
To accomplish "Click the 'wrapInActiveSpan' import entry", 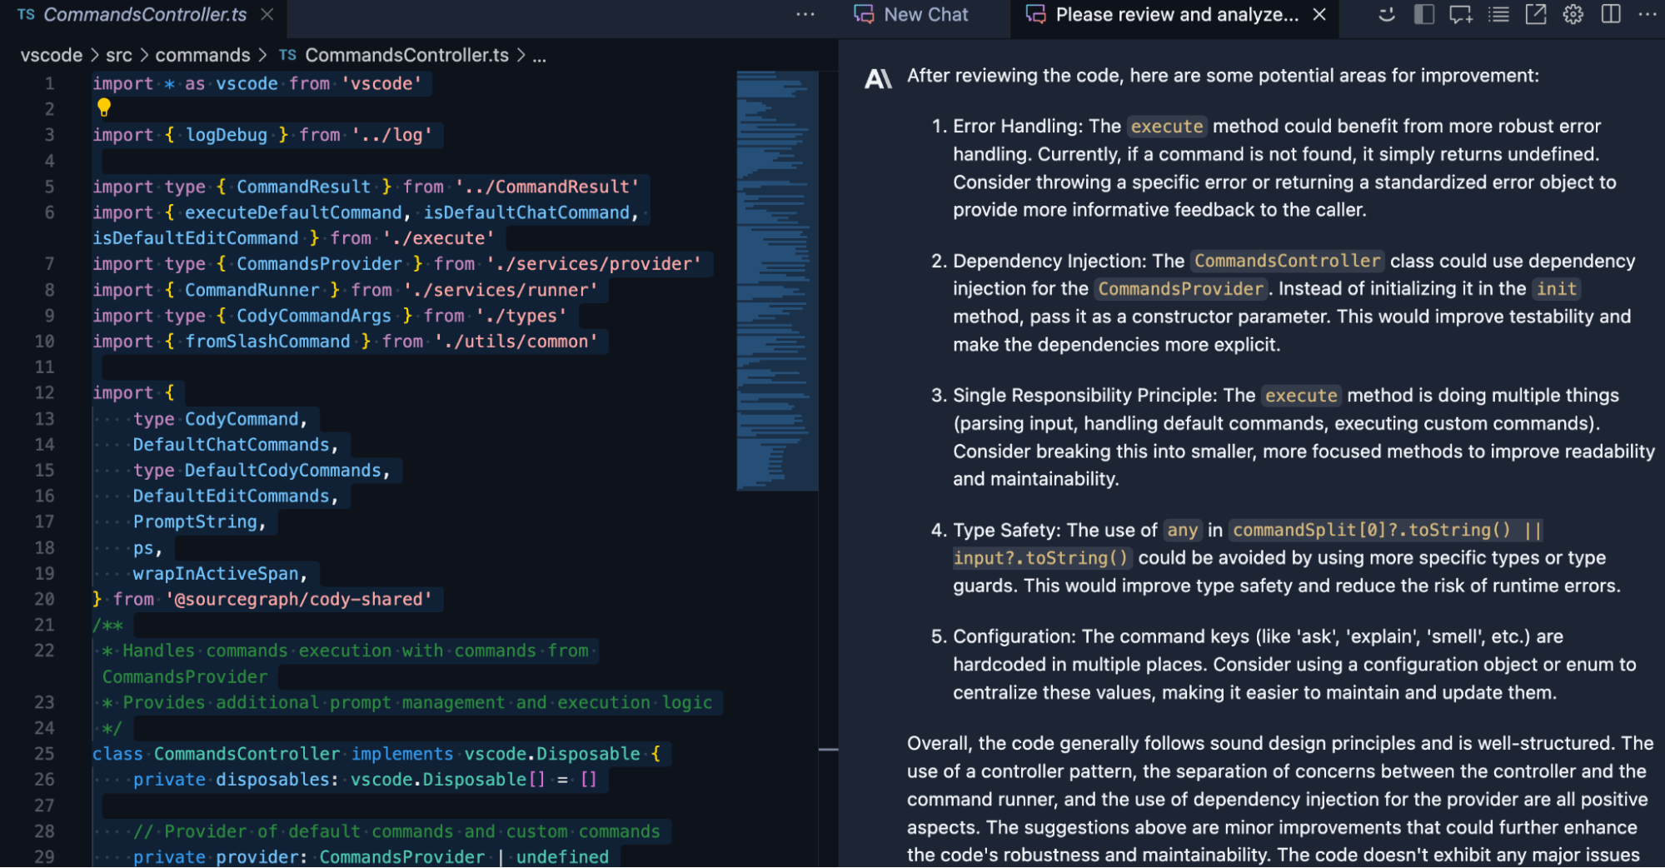I will tap(216, 573).
